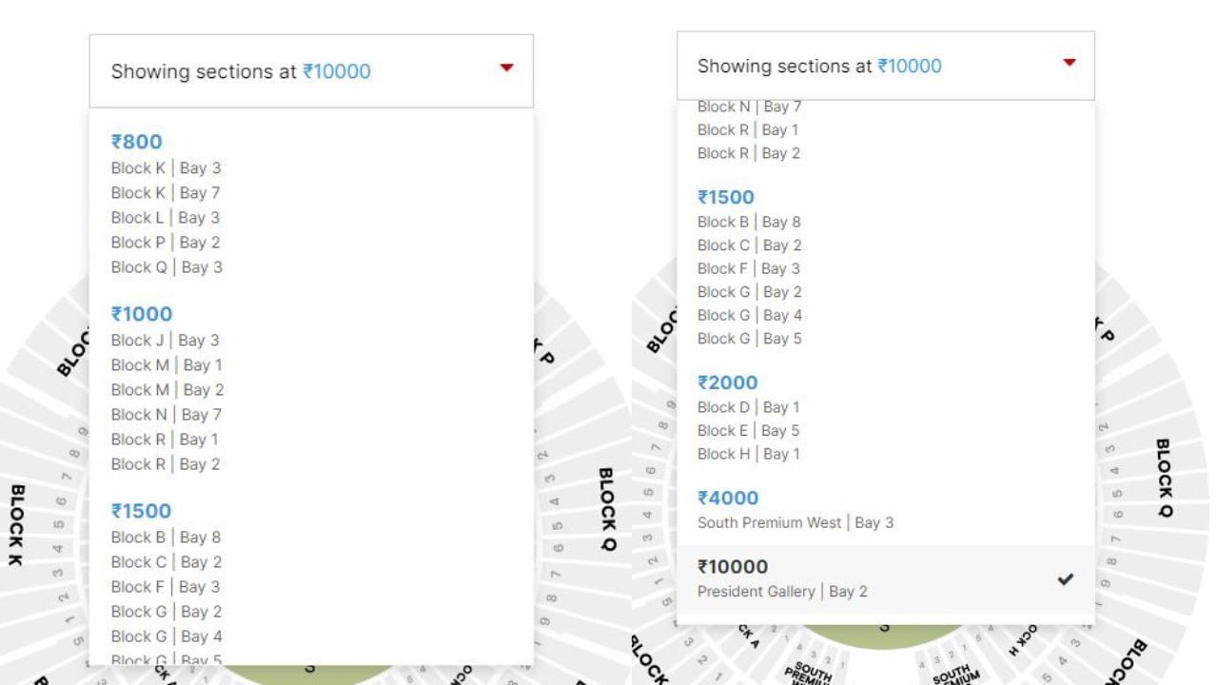This screenshot has width=1218, height=685.
Task: Select South Premium West | Bay 3
Action: [x=795, y=523]
